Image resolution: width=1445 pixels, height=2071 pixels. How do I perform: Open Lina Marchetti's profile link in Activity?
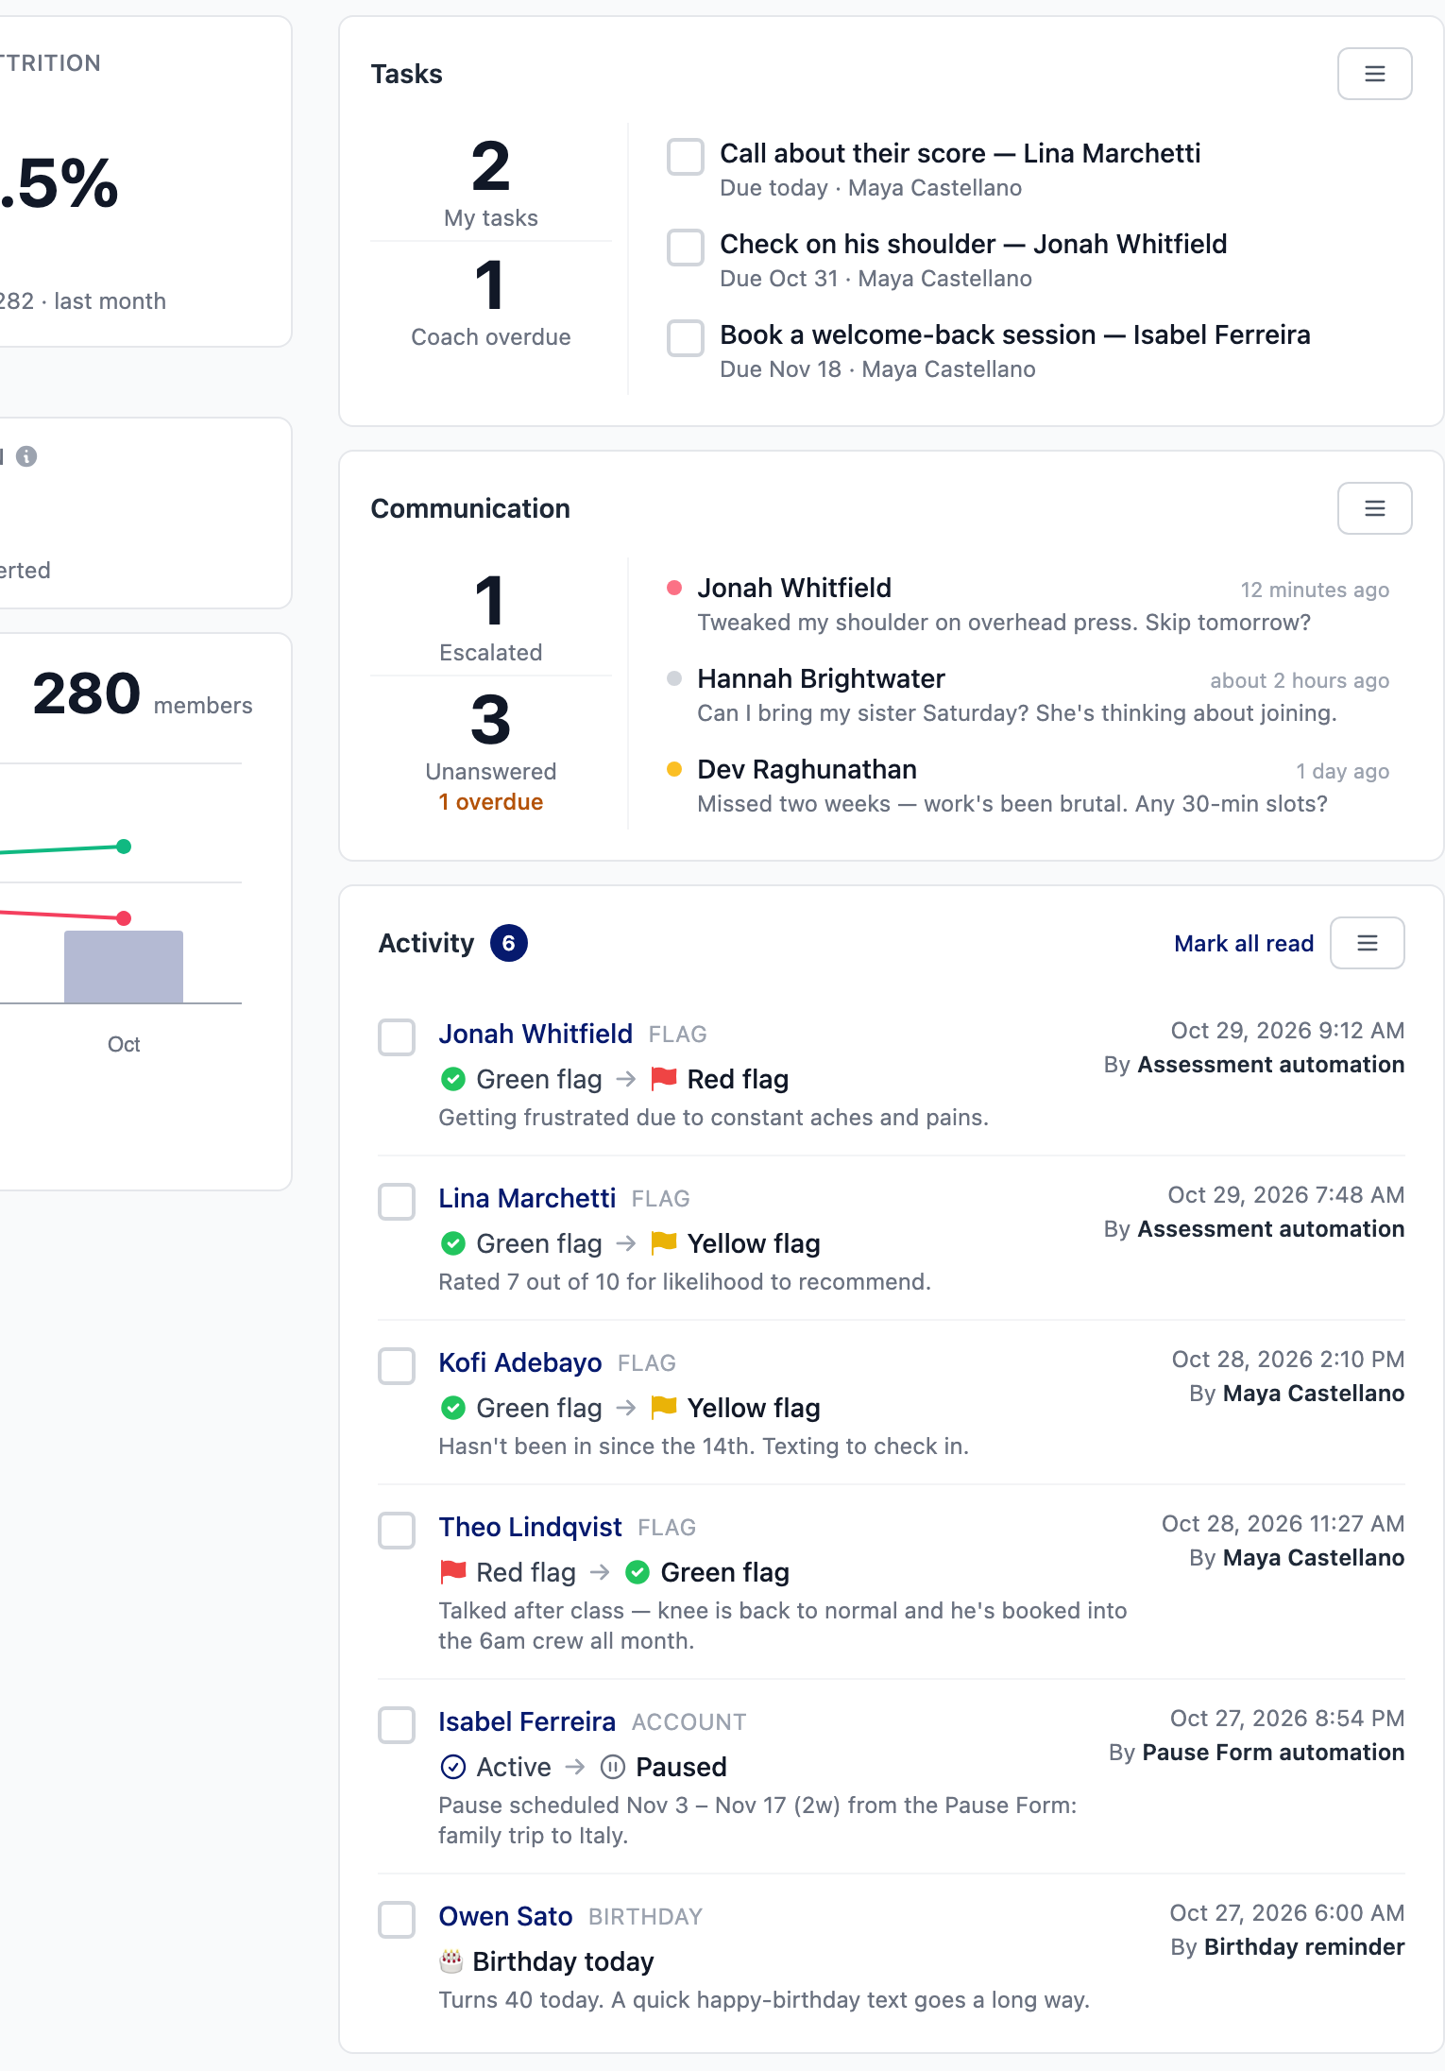(527, 1198)
